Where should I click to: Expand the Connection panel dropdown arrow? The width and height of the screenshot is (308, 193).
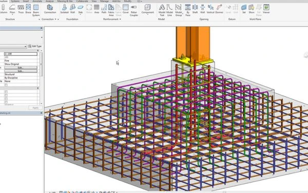55,19
